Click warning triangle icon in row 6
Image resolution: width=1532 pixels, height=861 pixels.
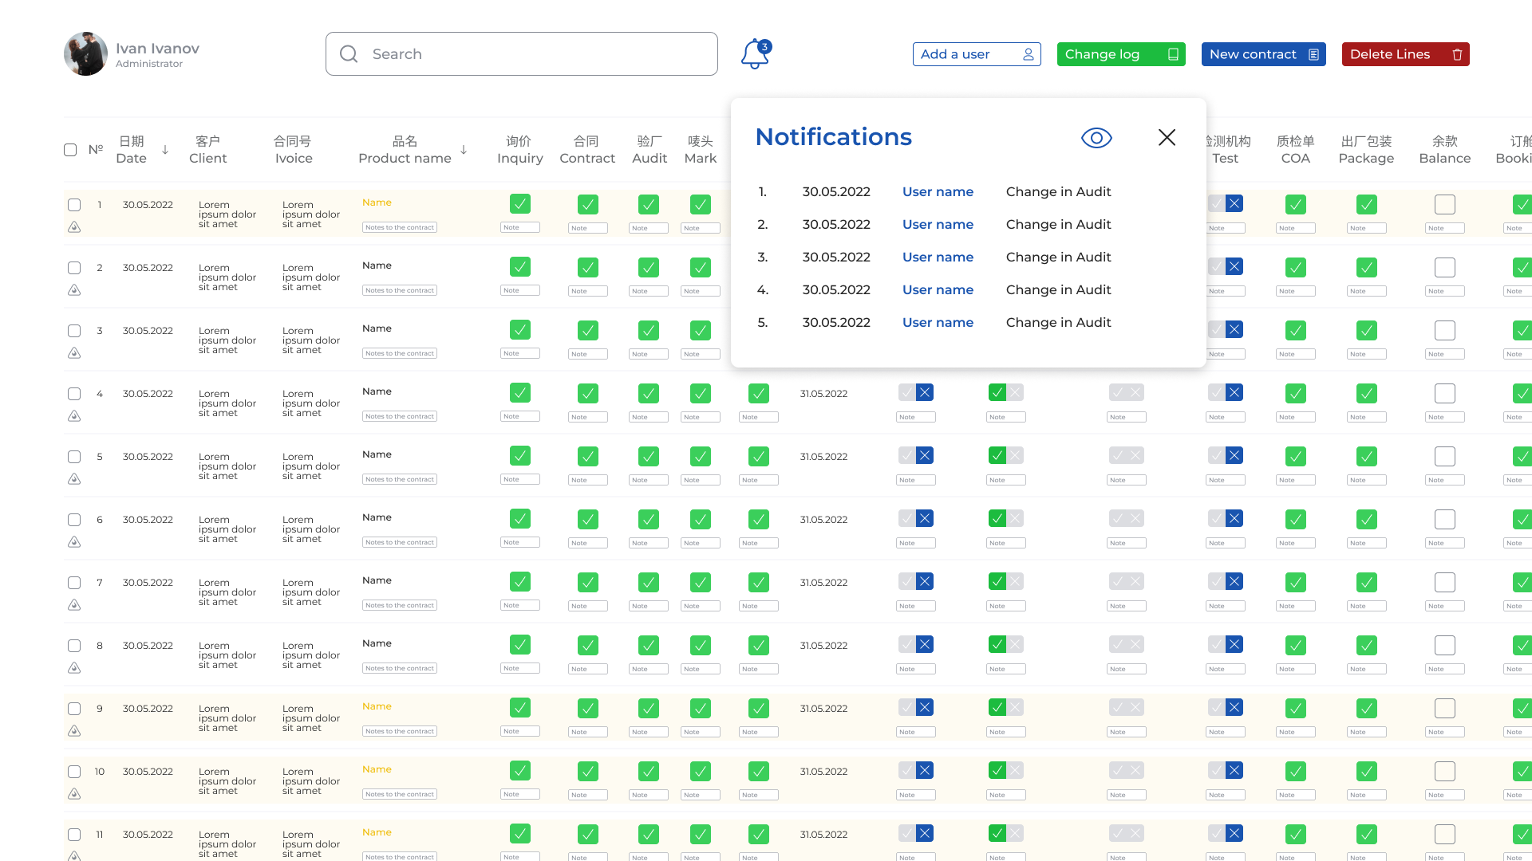[74, 542]
